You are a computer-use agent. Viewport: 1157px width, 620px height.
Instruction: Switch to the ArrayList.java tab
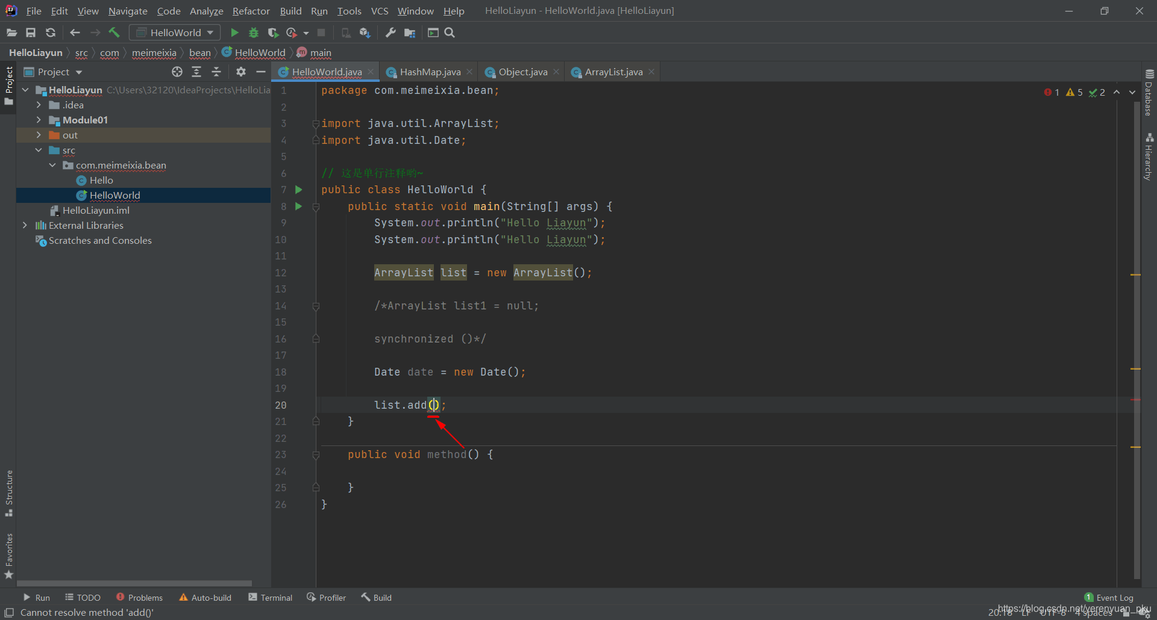[613, 72]
